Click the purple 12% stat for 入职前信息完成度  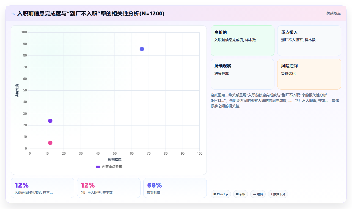click(21, 185)
